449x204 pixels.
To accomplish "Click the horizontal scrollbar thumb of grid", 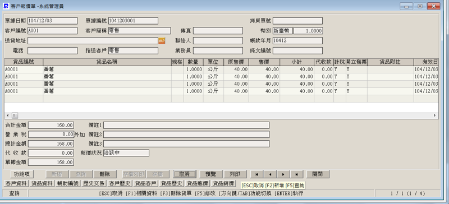I will click(x=15, y=115).
